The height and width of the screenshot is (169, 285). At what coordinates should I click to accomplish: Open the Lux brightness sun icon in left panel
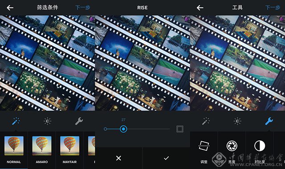[x=48, y=121]
